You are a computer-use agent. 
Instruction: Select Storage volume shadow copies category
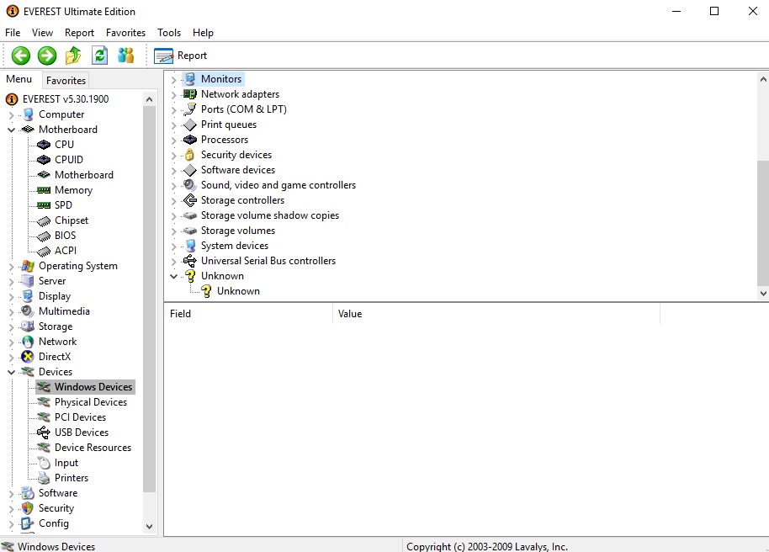tap(270, 215)
